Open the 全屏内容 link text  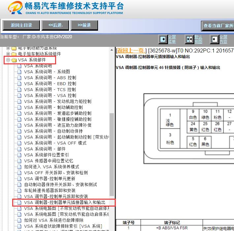point(223,39)
